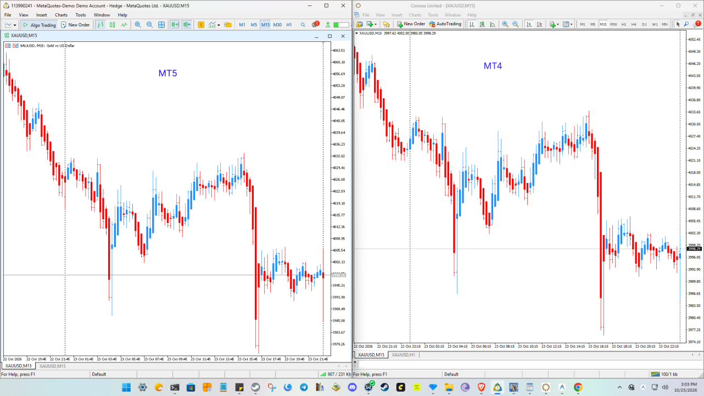Screen dimensions: 704x396
Task: Expand MT4 templates dropdown arrow
Action: coord(572,24)
